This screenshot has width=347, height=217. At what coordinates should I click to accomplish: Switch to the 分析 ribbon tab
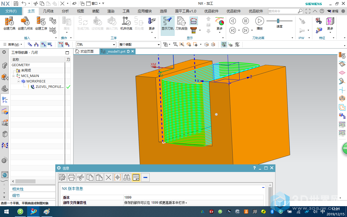pos(65,11)
